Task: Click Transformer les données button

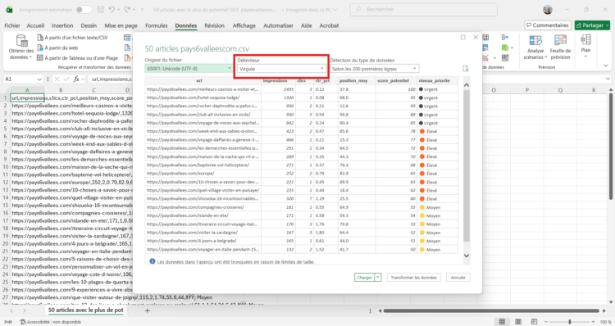Action: (x=414, y=278)
